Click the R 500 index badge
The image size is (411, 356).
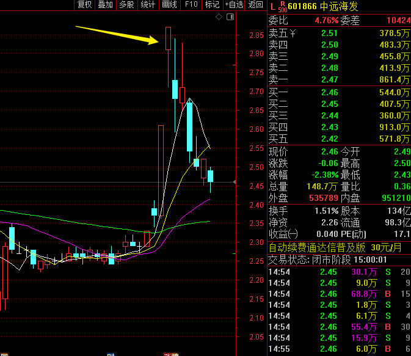pos(282,7)
